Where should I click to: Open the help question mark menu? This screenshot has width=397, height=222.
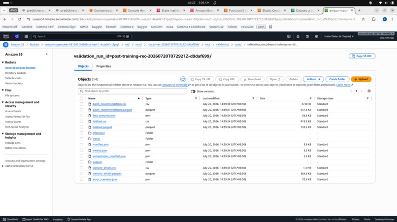(x=307, y=36)
